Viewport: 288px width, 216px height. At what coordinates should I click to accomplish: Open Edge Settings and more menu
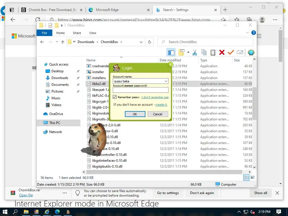(275, 20)
